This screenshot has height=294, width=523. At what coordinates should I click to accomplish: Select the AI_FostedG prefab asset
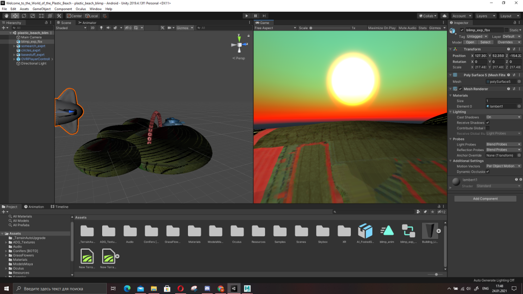point(365,233)
